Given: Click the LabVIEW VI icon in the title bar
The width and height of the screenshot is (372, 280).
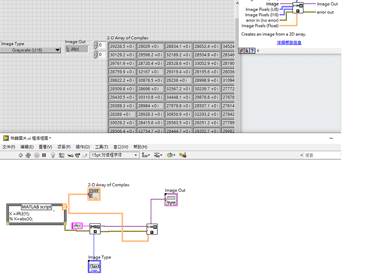Looking at the screenshot, I should click(6, 138).
